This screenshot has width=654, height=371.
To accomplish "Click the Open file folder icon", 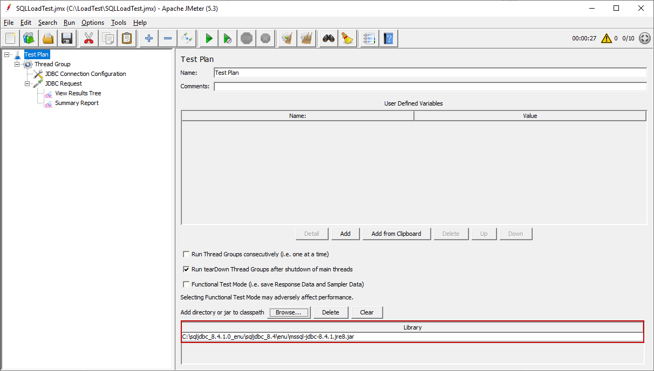I will pos(49,38).
